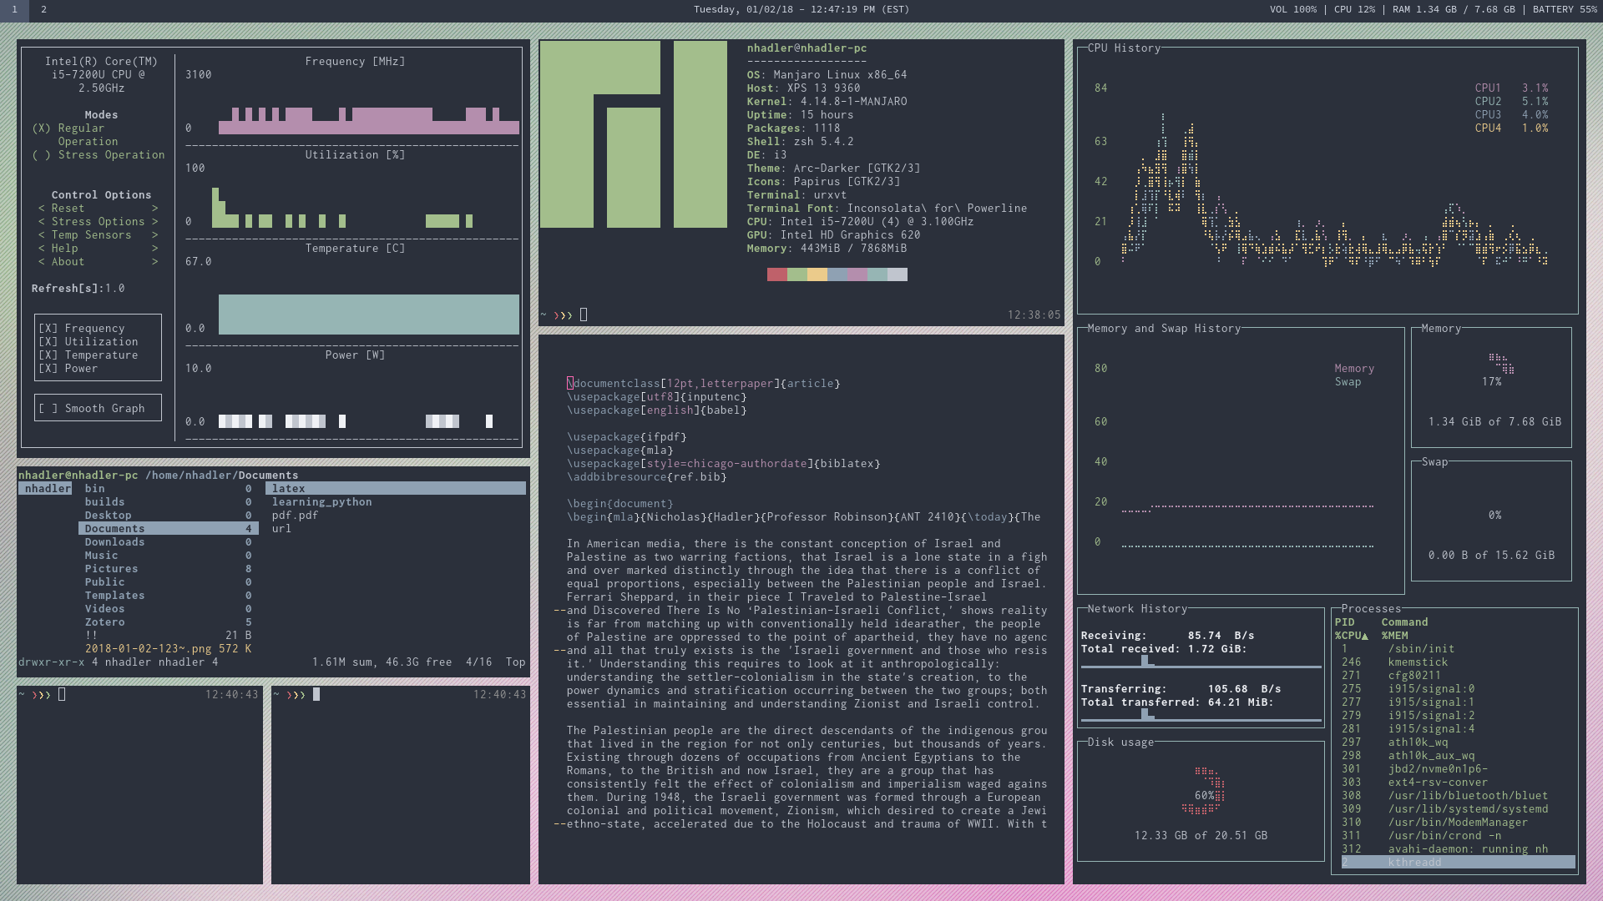The image size is (1603, 901).
Task: Open the Zotero directory entry
Action: pyautogui.click(x=104, y=622)
